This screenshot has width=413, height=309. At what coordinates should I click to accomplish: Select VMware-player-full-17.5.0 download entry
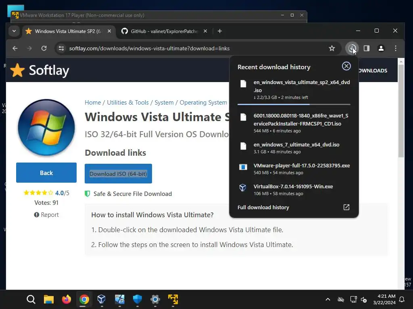coord(294,169)
